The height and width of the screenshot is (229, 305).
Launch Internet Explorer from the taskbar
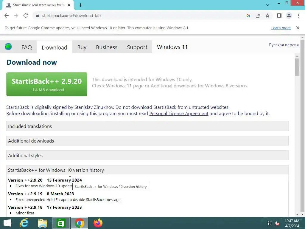24,223
